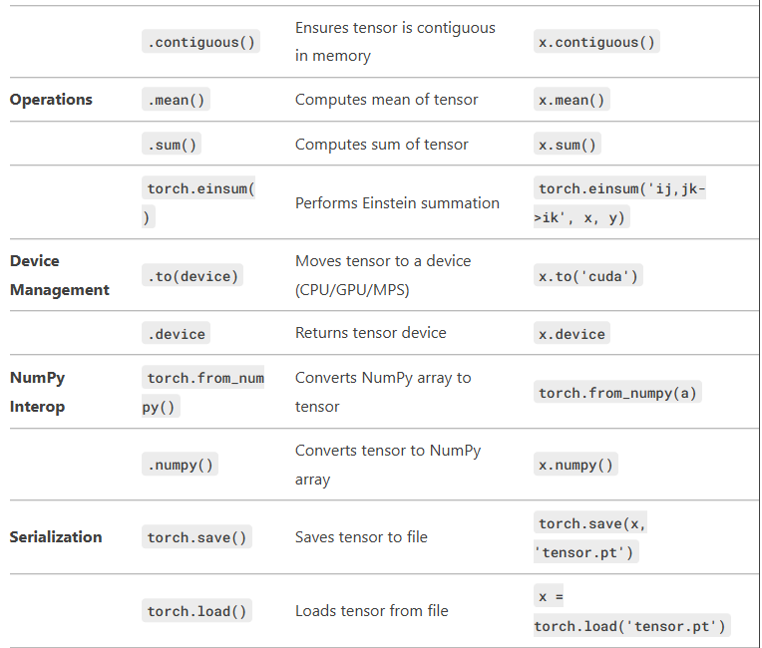Viewport: 762px width, 648px height.
Task: Click the torch.from_numpy(a) example code
Action: [617, 393]
